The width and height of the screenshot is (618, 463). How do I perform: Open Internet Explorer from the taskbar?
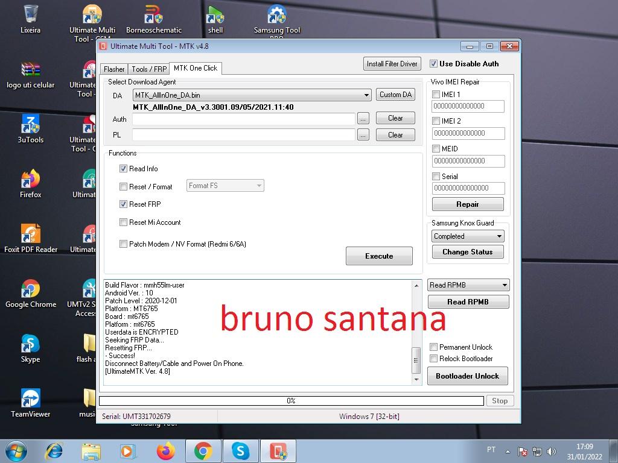(54, 451)
